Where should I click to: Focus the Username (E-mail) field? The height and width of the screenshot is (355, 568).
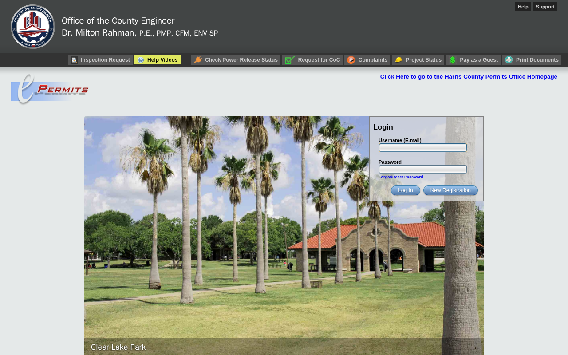tap(423, 147)
